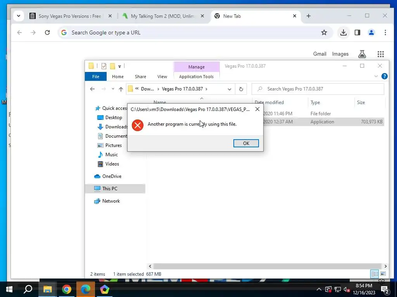Open Quick access toolbar customize dropdown
The width and height of the screenshot is (397, 297).
(x=119, y=67)
